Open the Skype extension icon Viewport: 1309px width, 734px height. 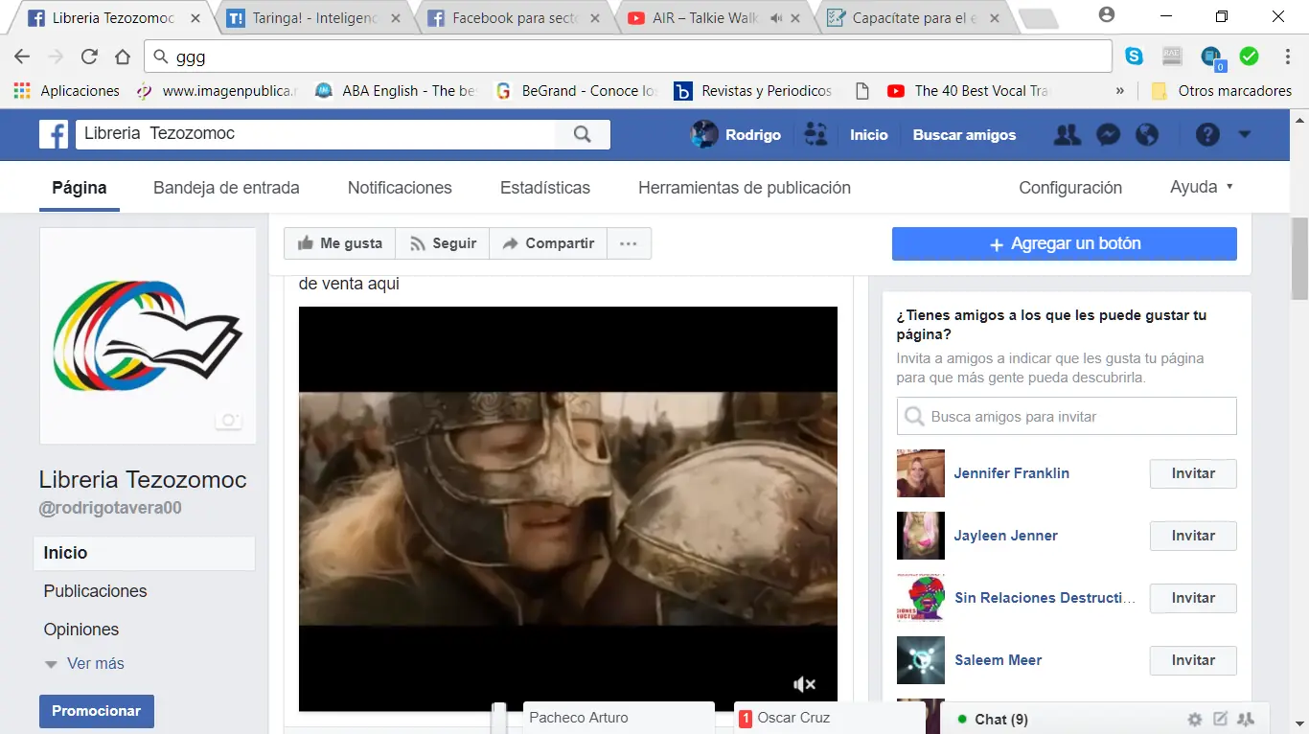(x=1135, y=57)
